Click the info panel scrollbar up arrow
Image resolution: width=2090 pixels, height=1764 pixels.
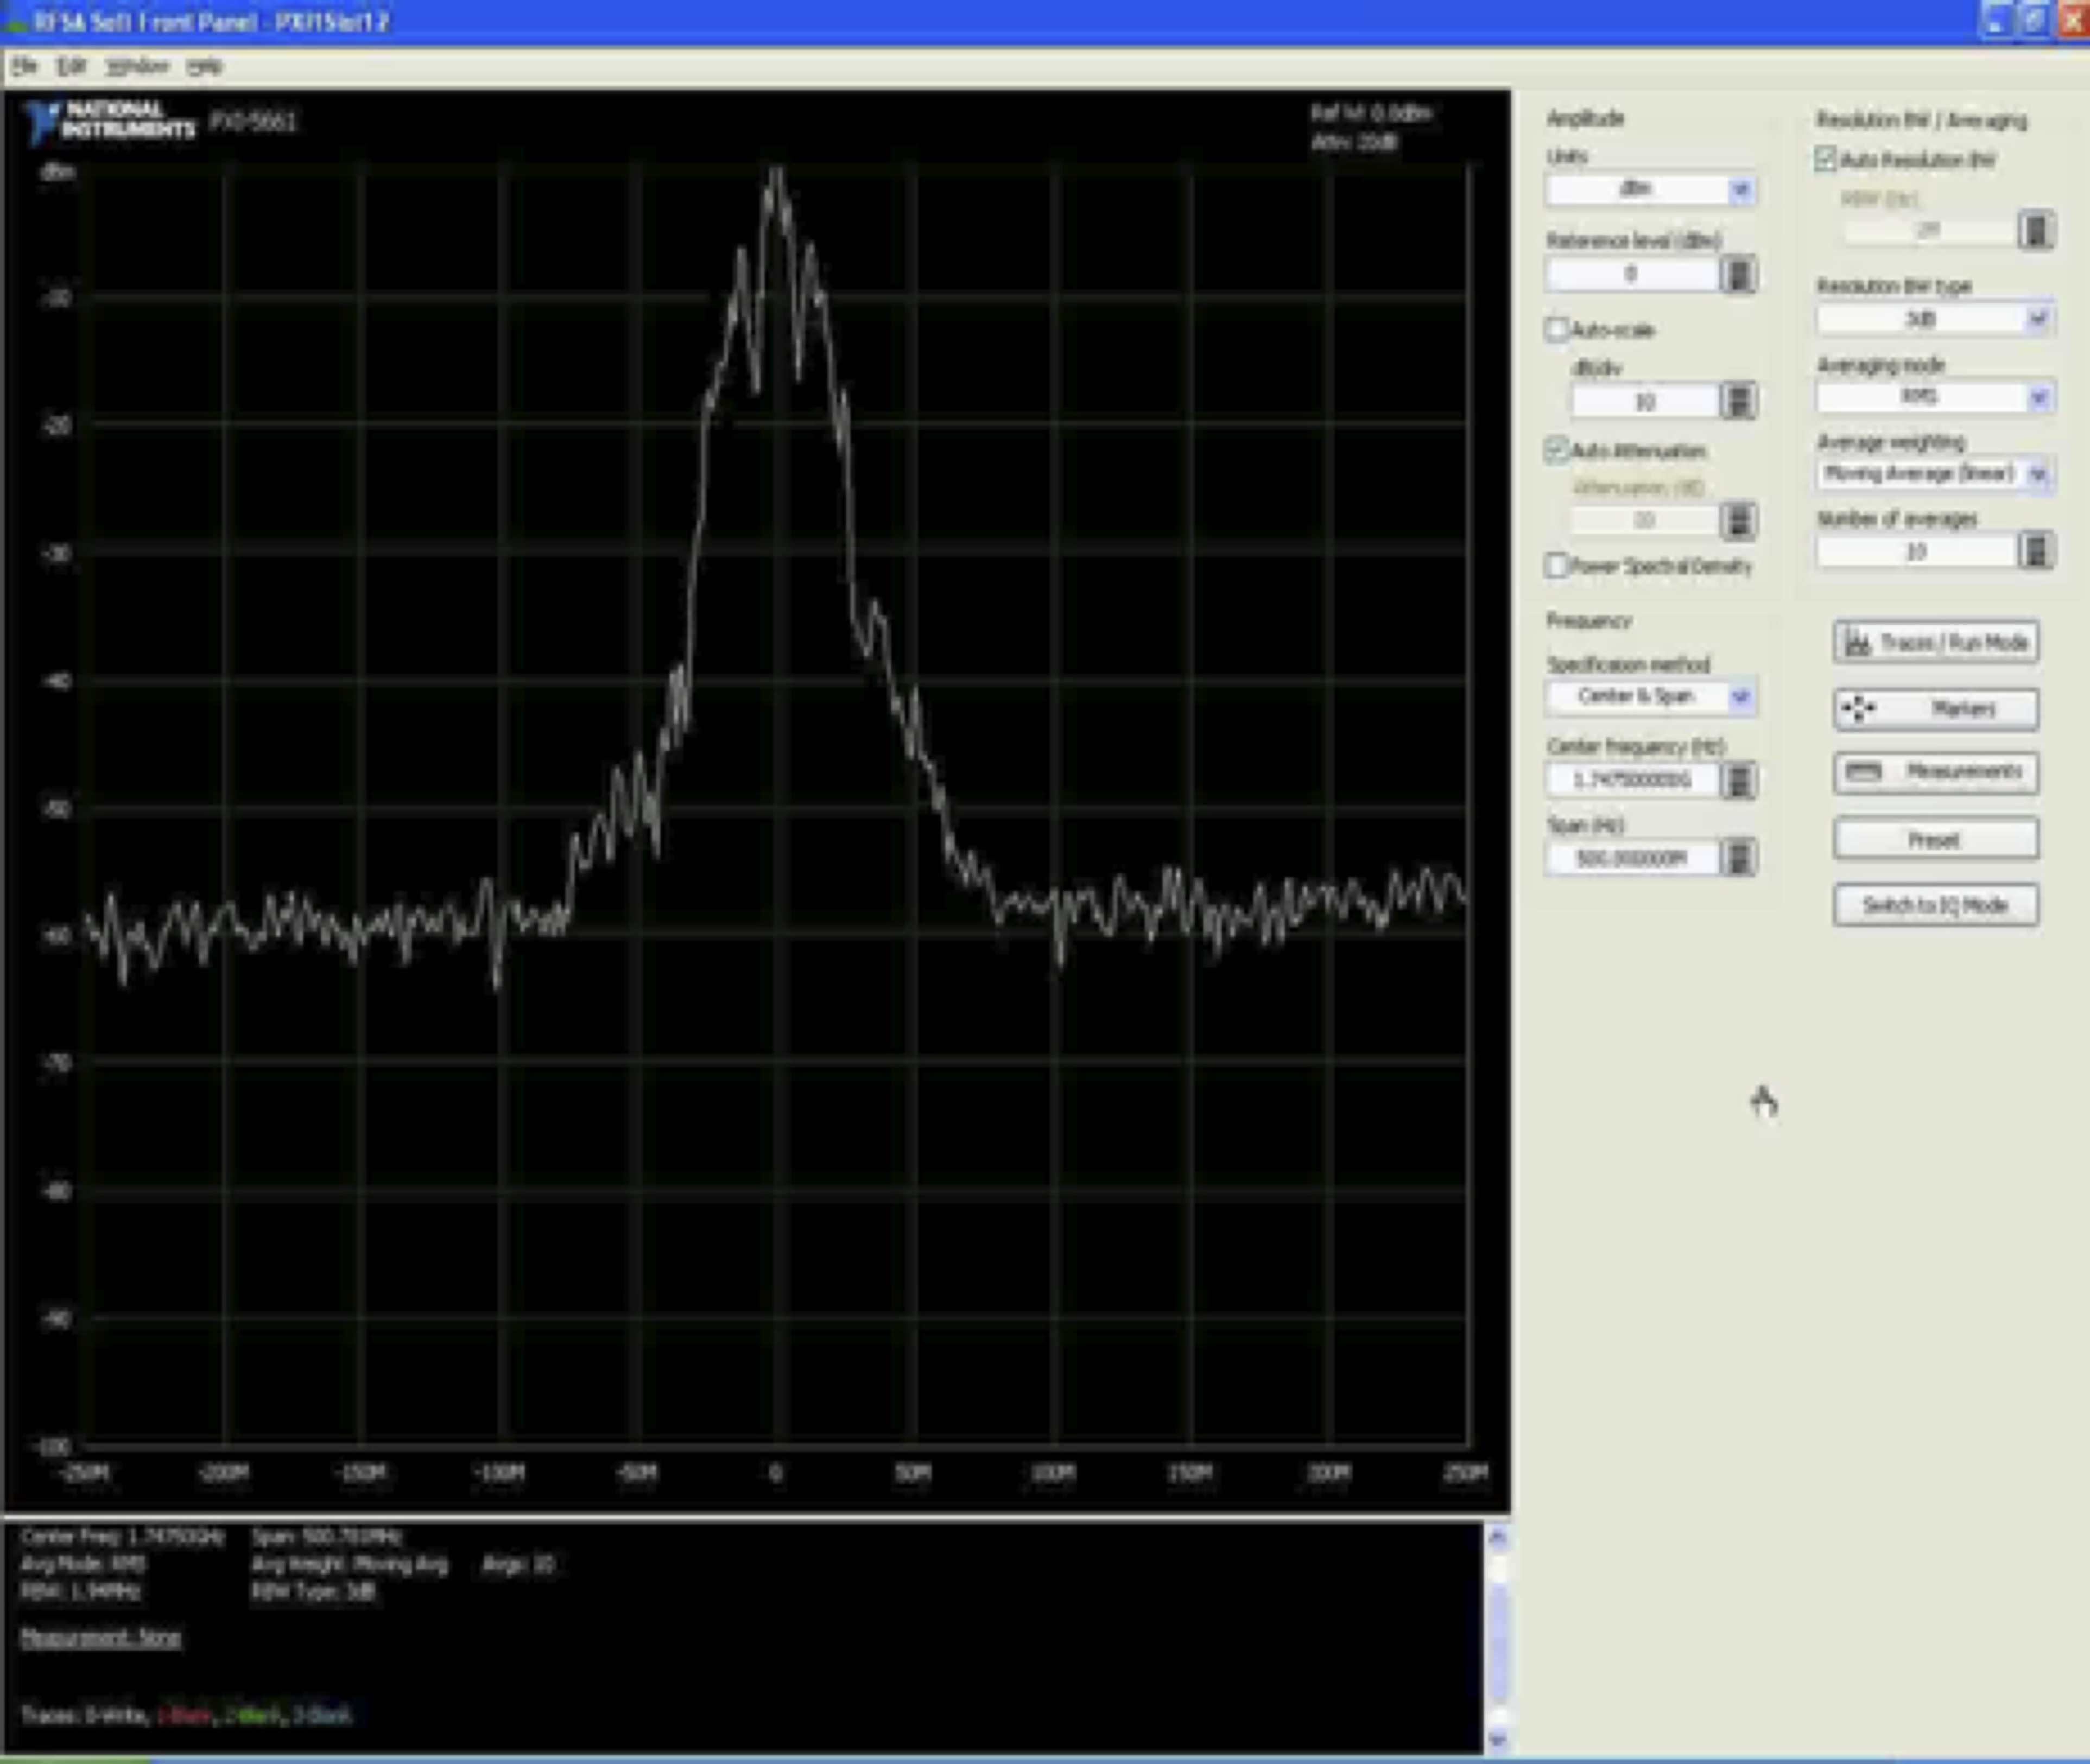point(1497,1538)
